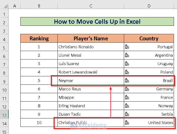The width and height of the screenshot is (177, 134).
Task: Select the Lionel Messi cell
Action: tap(91, 55)
